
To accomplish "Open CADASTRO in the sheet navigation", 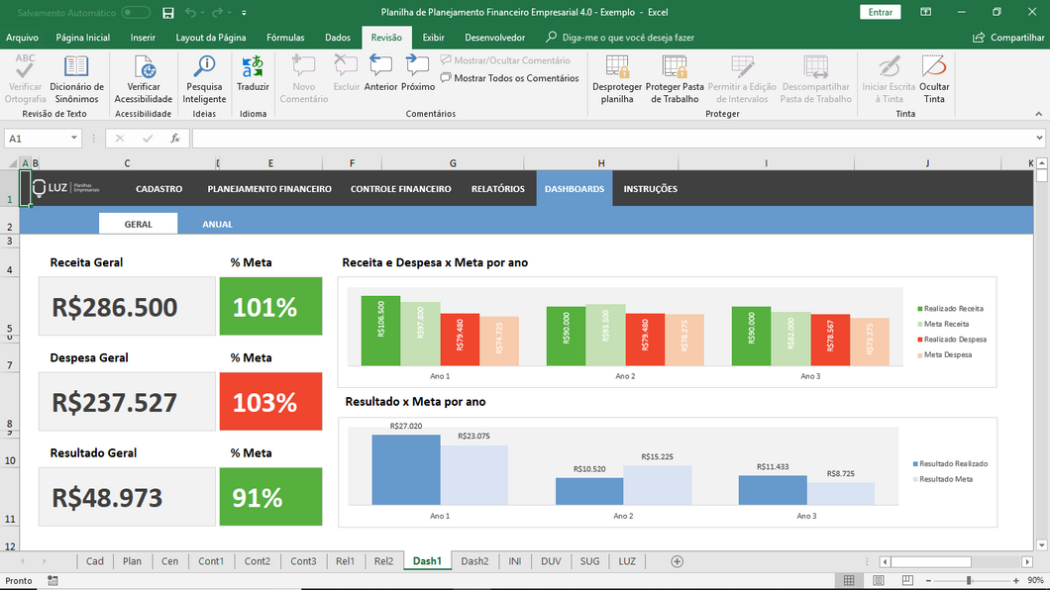I will click(x=158, y=189).
